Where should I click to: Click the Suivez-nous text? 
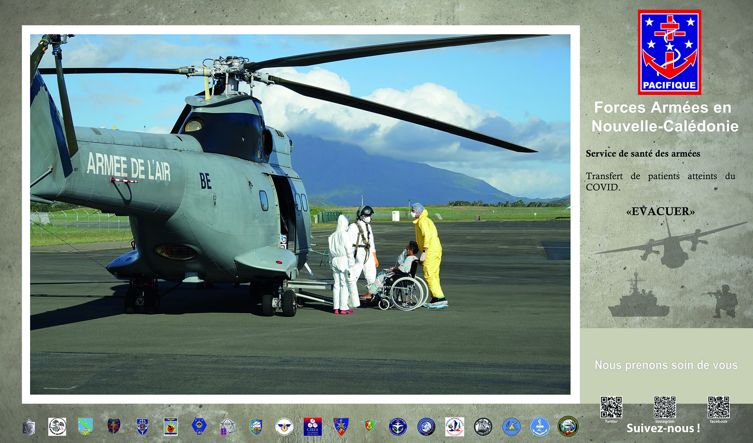point(663,428)
